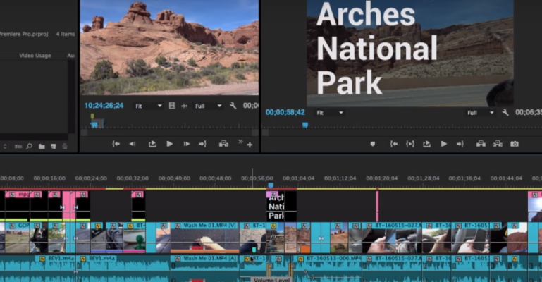
Task: Click Export Frame camera icon
Action: [515, 144]
